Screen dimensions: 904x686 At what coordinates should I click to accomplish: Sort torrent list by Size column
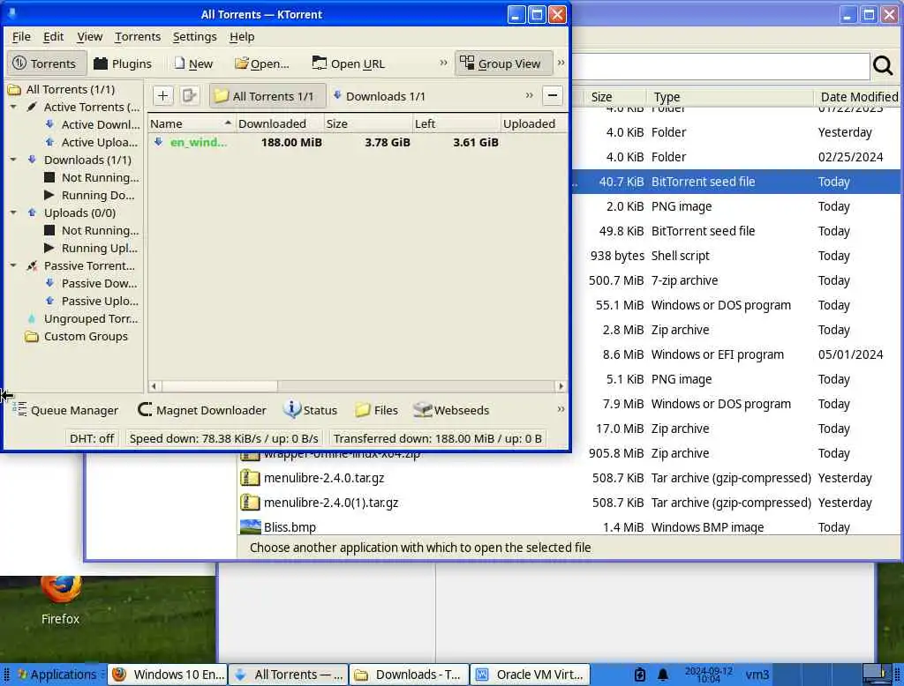(367, 123)
